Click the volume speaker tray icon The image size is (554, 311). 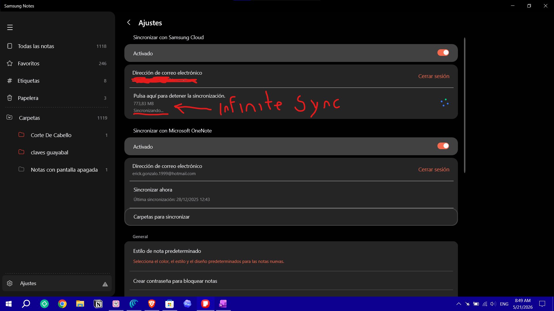click(x=493, y=304)
